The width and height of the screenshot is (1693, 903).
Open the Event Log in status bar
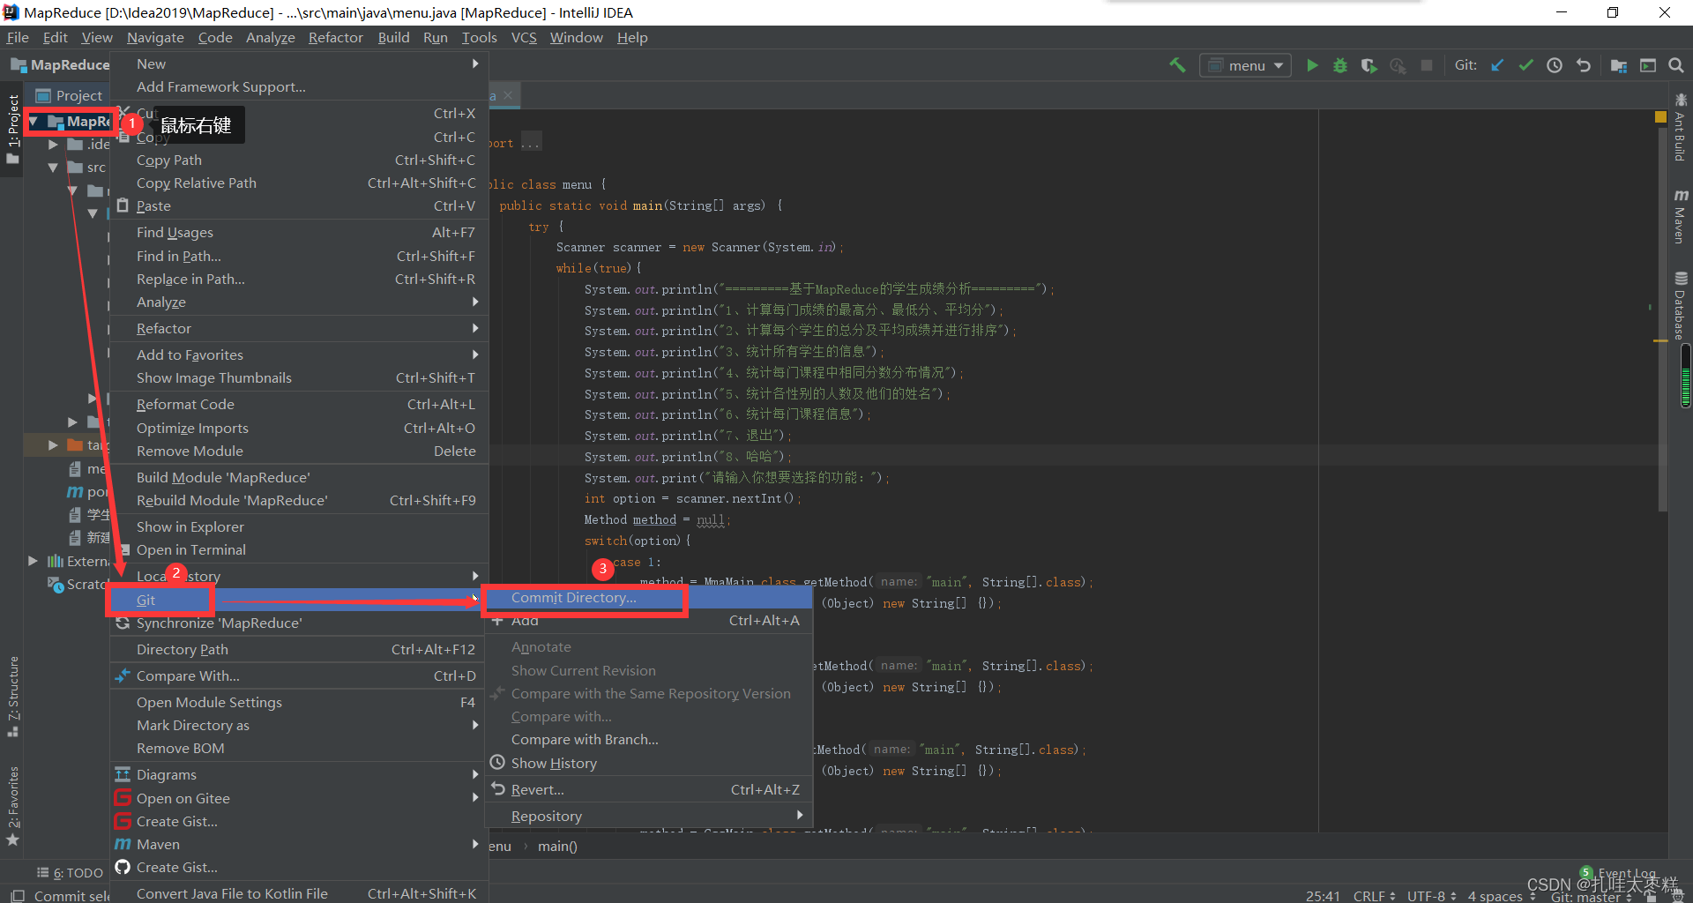point(1620,873)
